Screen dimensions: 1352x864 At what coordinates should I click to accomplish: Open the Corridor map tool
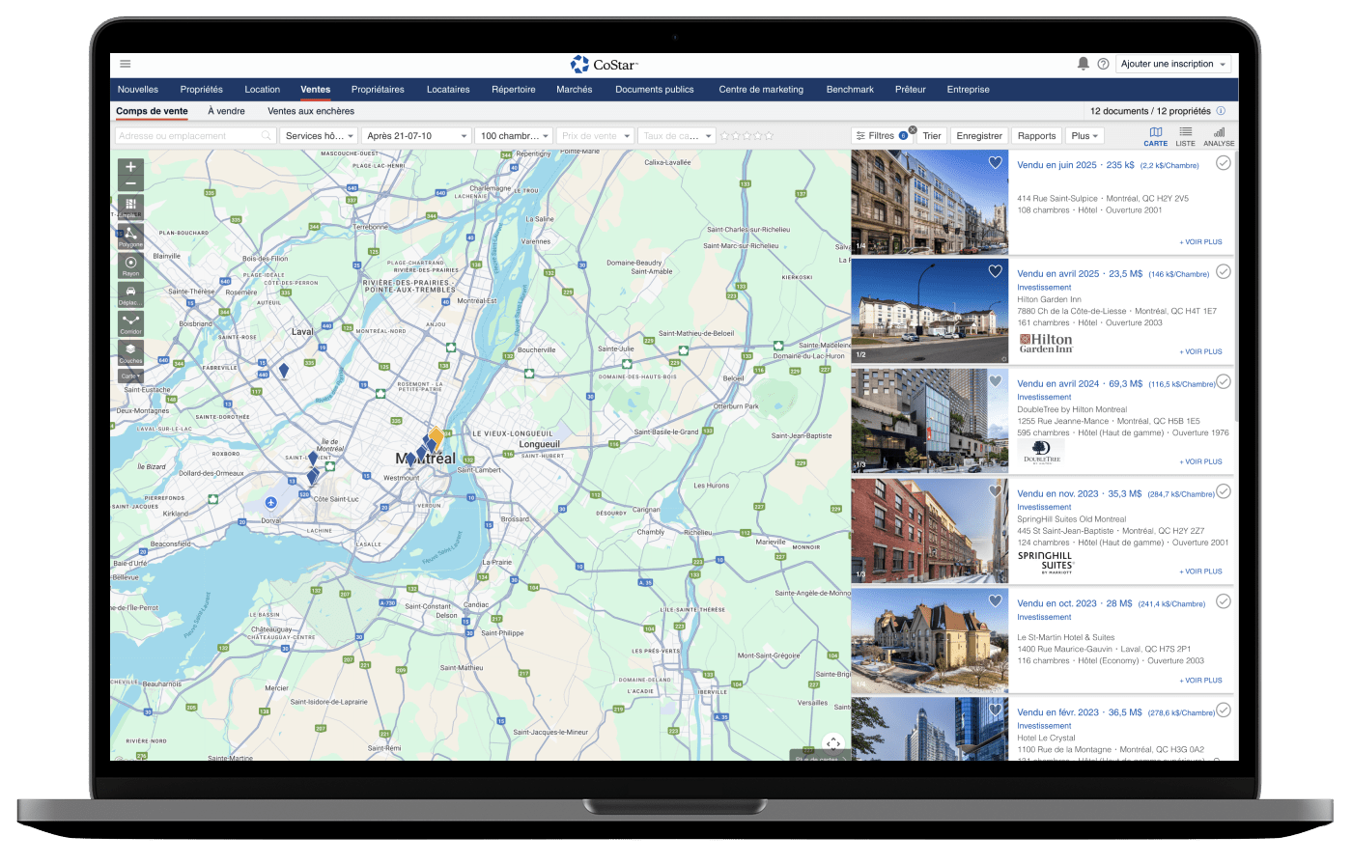(130, 322)
